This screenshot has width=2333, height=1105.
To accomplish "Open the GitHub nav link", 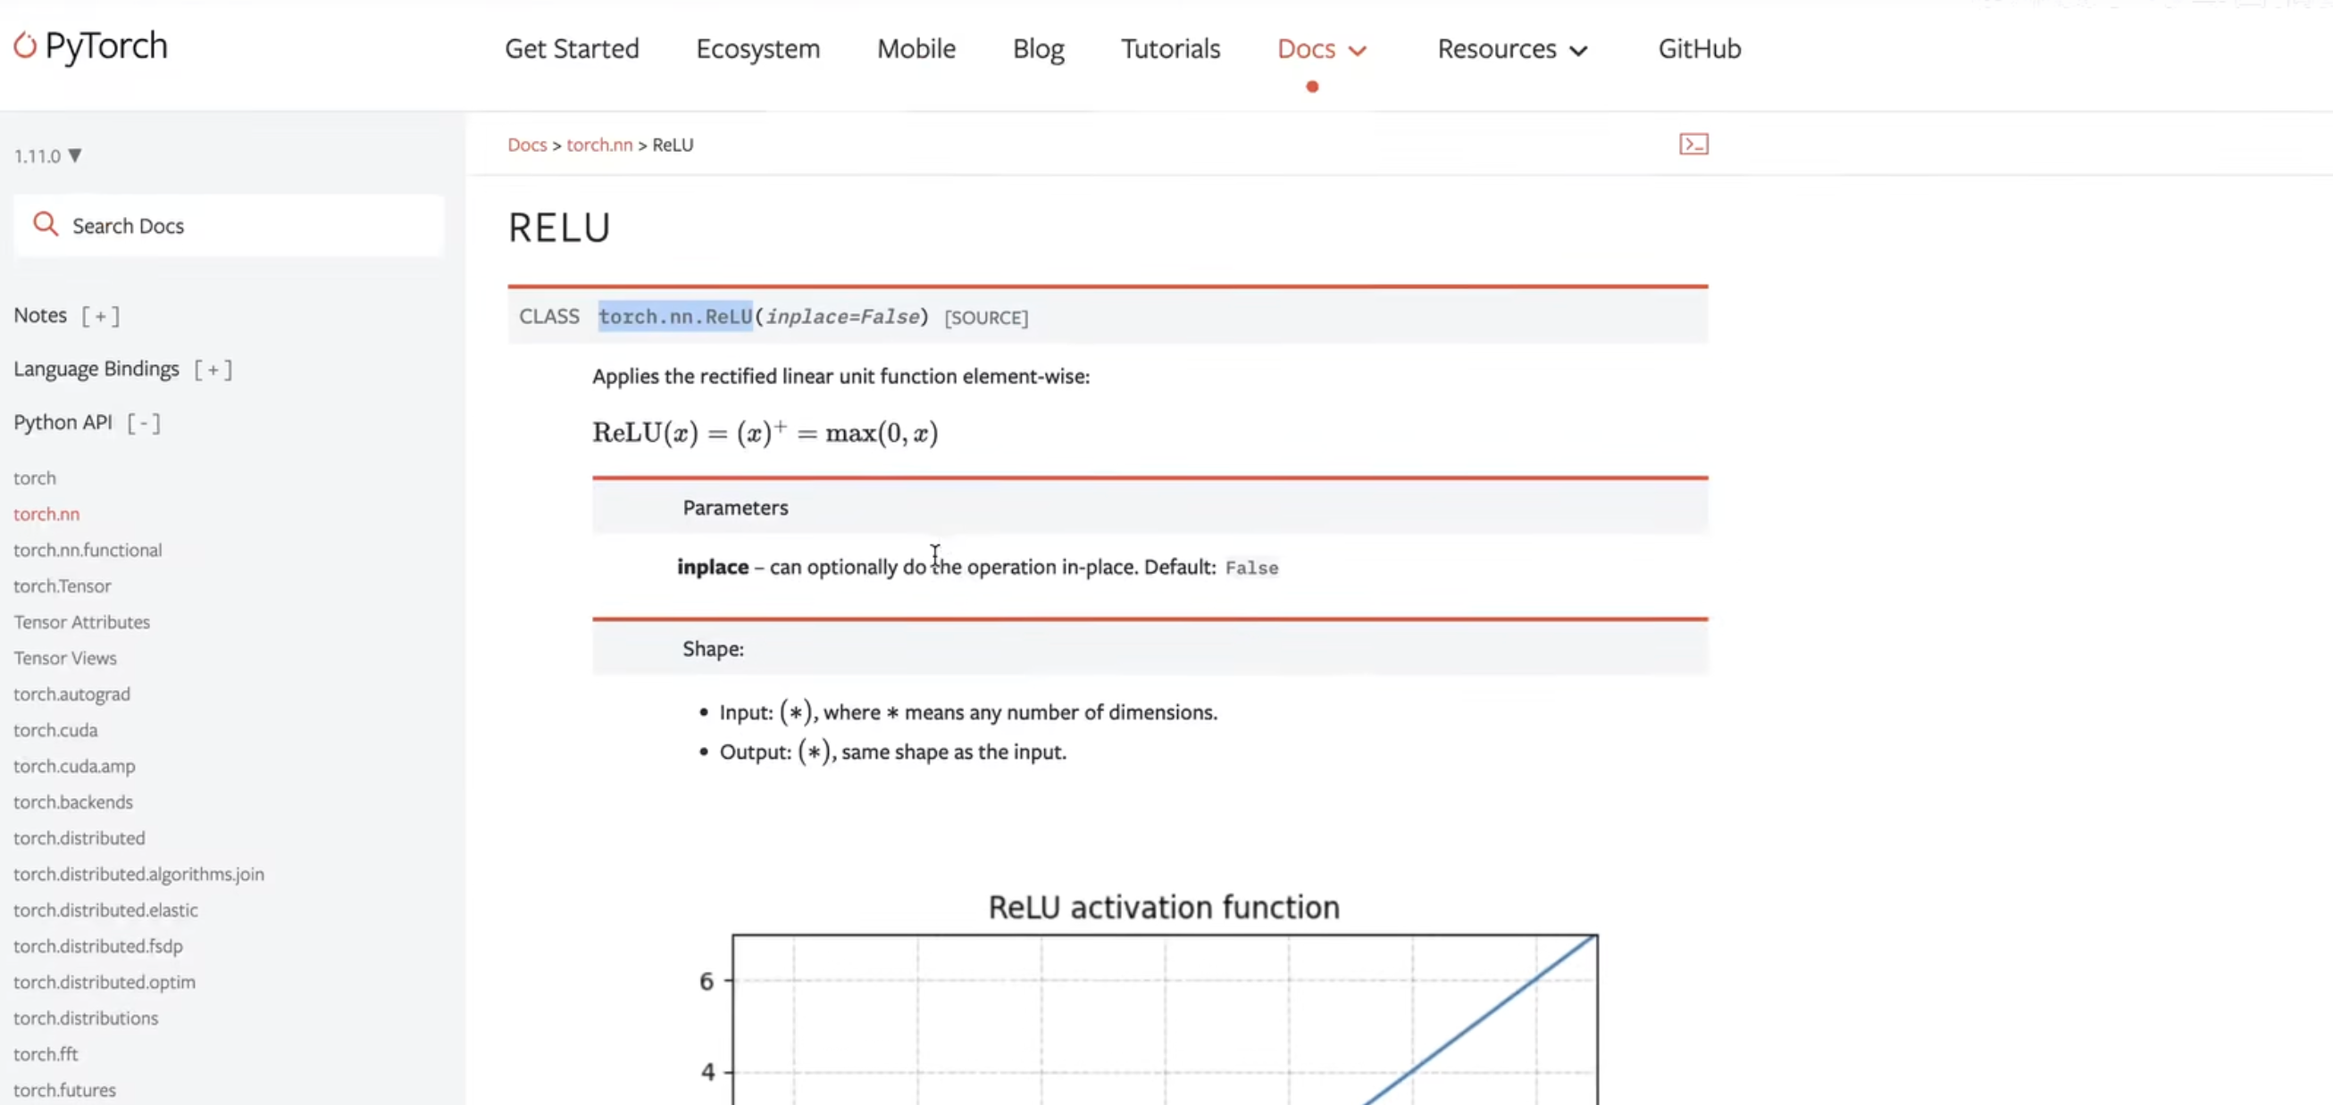I will pyautogui.click(x=1699, y=49).
